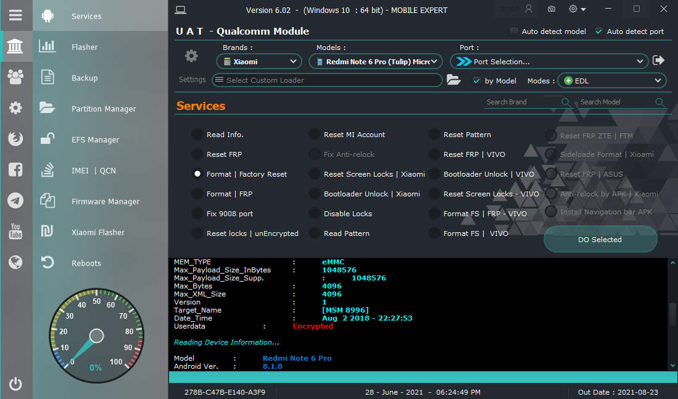
Task: Open the users group sidebar icon
Action: (x=15, y=77)
